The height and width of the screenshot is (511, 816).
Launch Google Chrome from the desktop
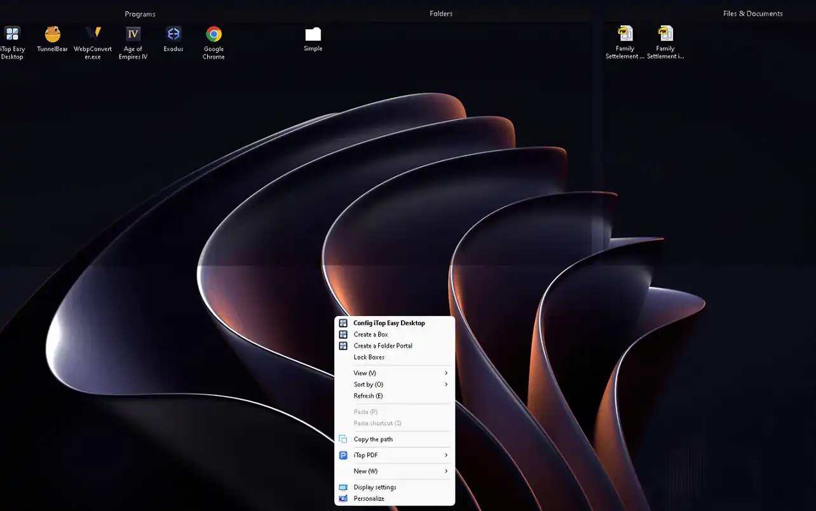pyautogui.click(x=214, y=34)
